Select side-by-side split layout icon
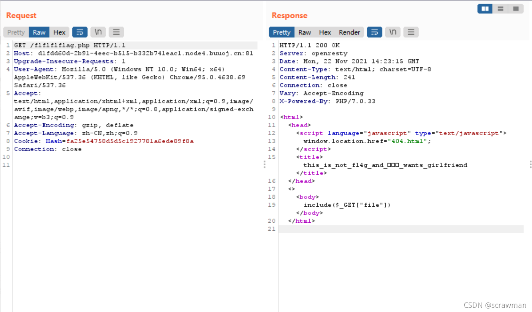 485,8
